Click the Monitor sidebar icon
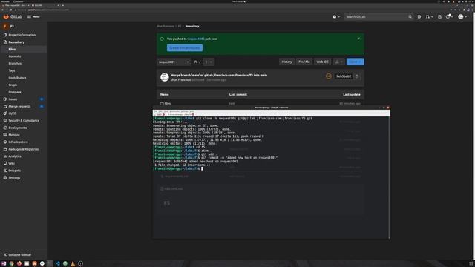The height and width of the screenshot is (267, 475). pyautogui.click(x=5, y=135)
